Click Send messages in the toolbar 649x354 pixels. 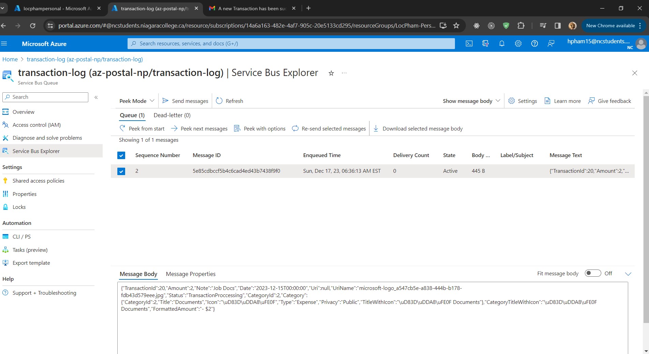185,101
